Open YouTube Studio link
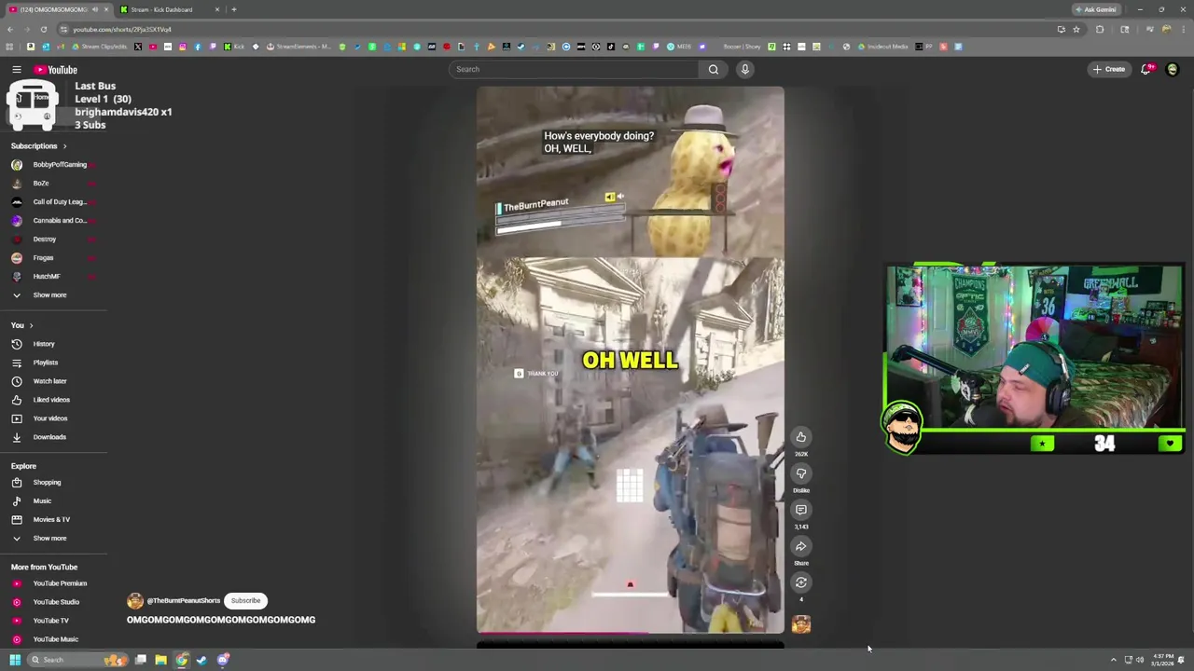This screenshot has height=671, width=1194. tap(56, 602)
